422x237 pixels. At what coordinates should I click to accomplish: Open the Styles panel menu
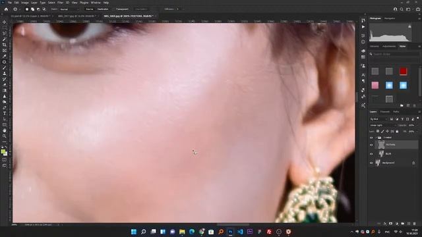[419, 47]
